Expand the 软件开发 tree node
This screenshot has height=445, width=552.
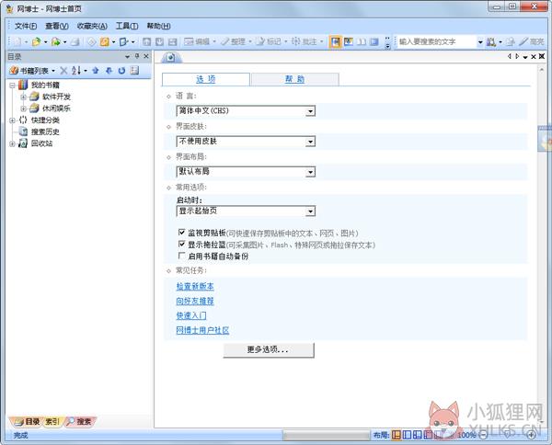[x=23, y=97]
